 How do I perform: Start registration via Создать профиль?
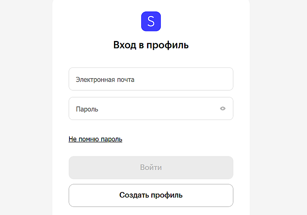coord(151,195)
